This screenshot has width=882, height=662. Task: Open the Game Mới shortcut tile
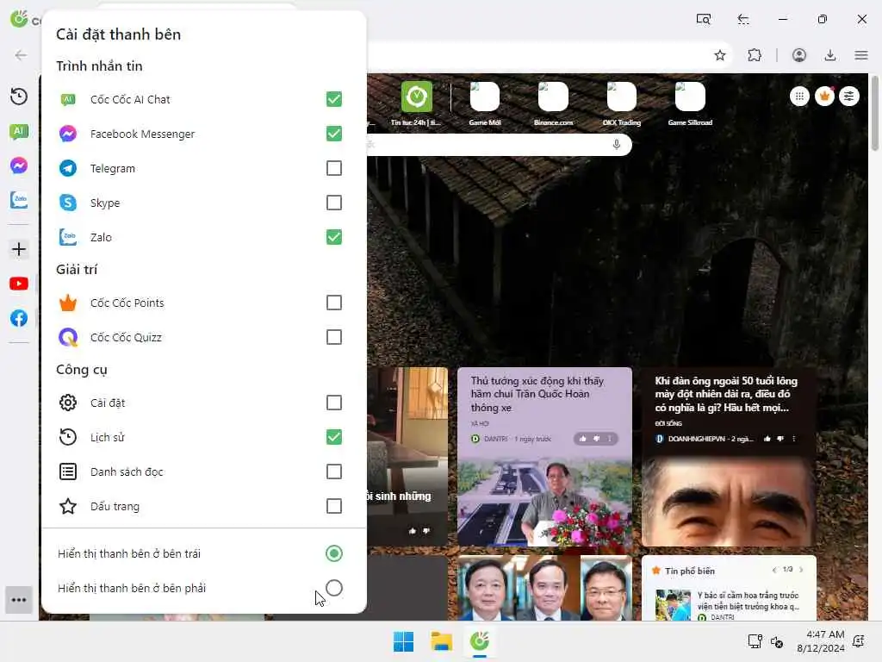(x=485, y=103)
